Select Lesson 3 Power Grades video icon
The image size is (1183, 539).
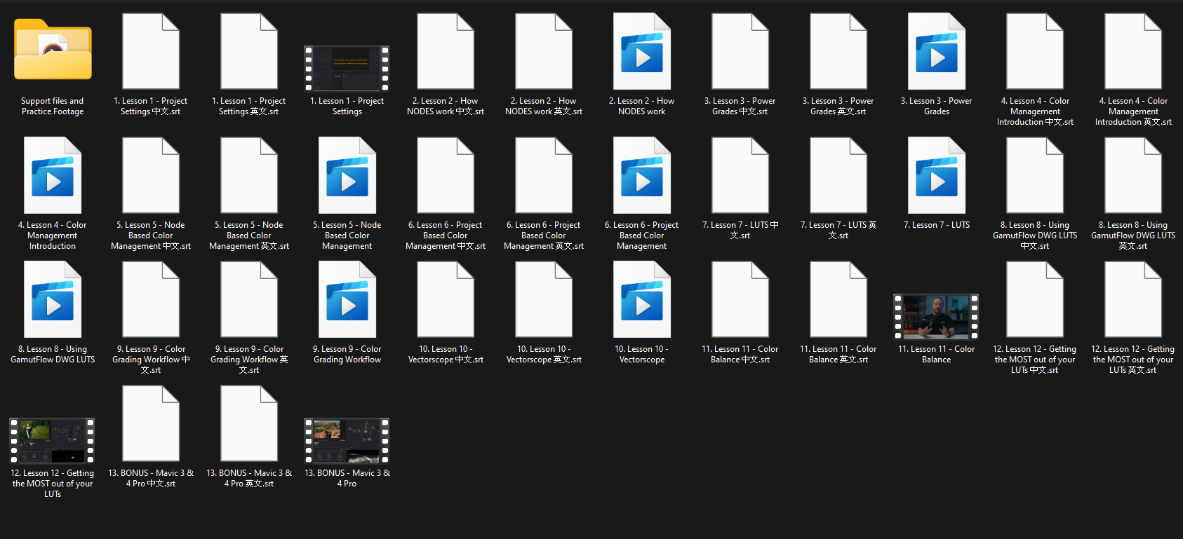[937, 52]
